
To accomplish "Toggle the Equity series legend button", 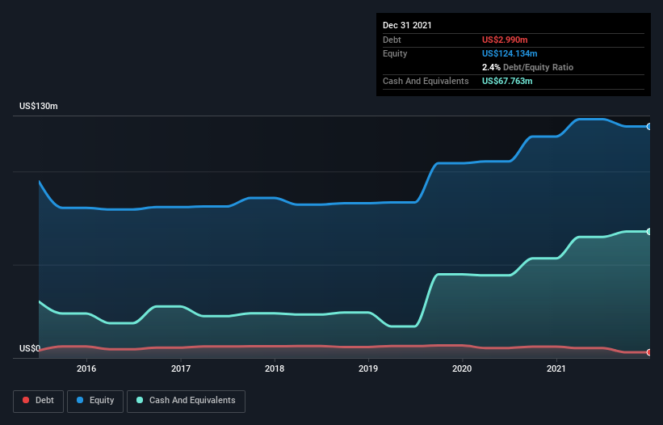I will pyautogui.click(x=95, y=401).
